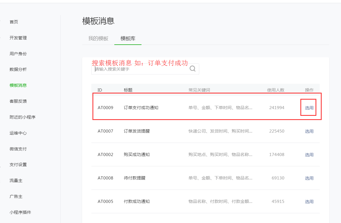The image size is (341, 223).
Task: Open 运维中心 from the sidebar
Action: [18, 133]
